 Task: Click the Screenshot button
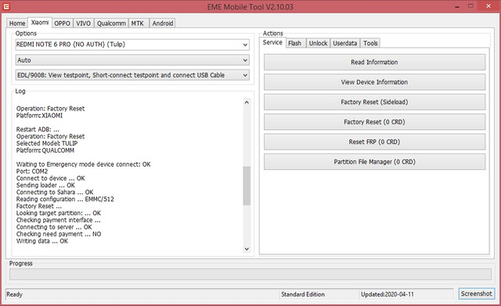tap(477, 293)
